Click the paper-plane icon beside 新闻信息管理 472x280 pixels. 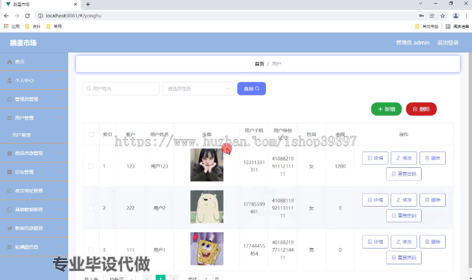9,228
